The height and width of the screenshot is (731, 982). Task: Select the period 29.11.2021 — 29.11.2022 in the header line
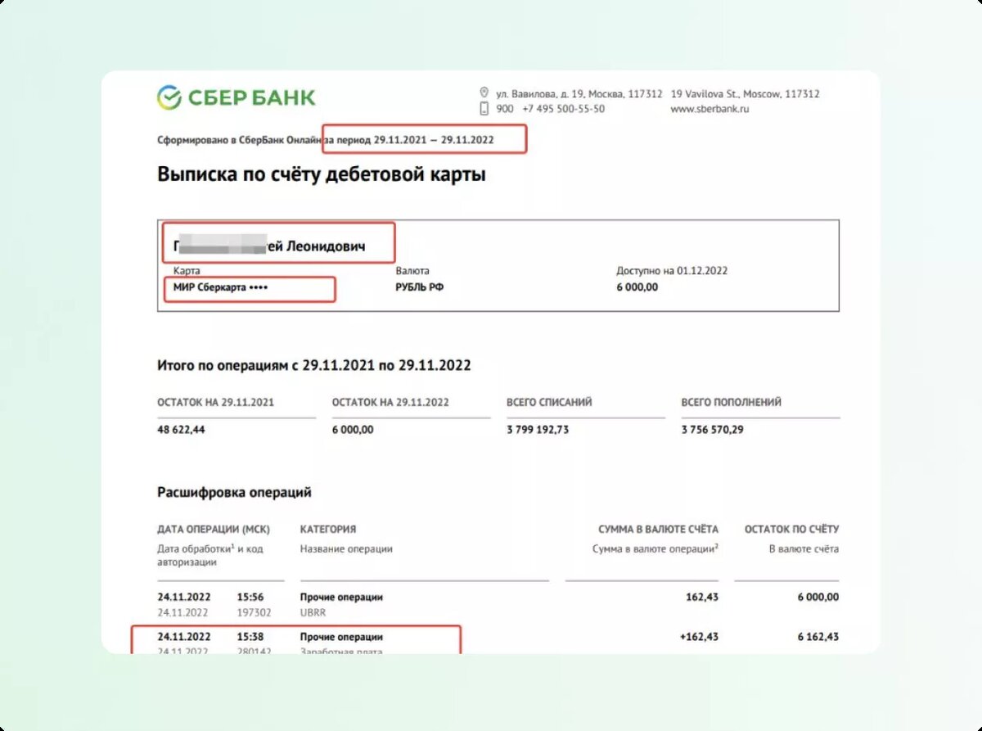434,140
